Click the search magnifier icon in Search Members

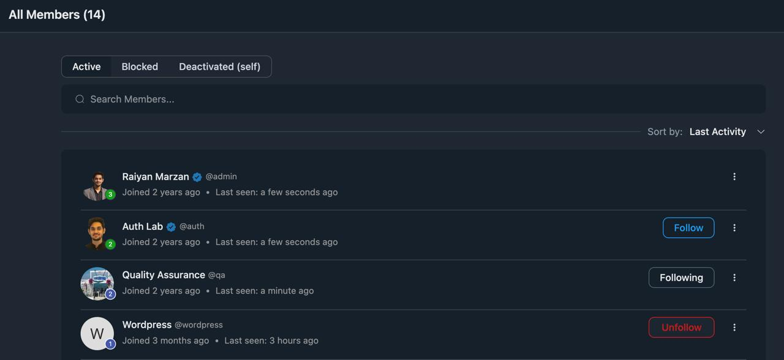tap(80, 98)
